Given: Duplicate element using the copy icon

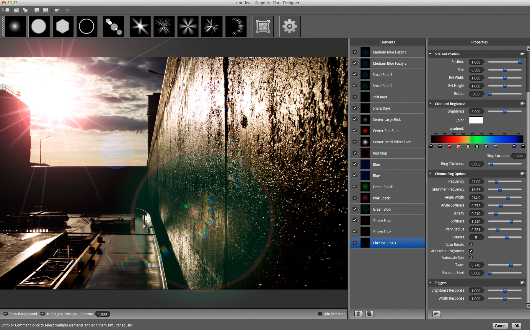Looking at the screenshot, I should 369,314.
